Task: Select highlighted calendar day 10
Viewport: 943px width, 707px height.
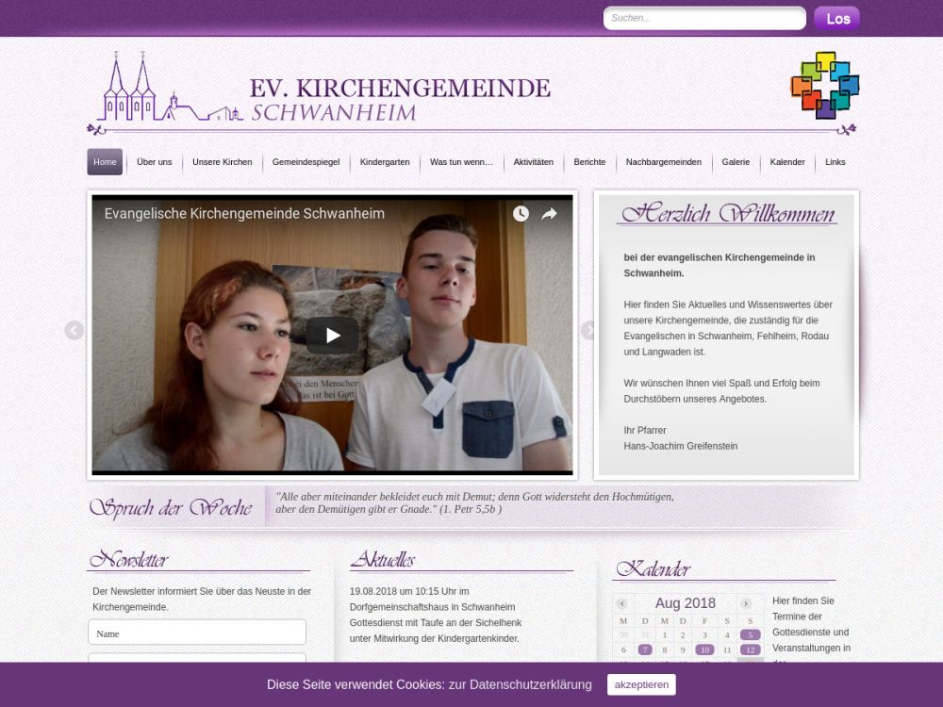Action: (x=704, y=649)
